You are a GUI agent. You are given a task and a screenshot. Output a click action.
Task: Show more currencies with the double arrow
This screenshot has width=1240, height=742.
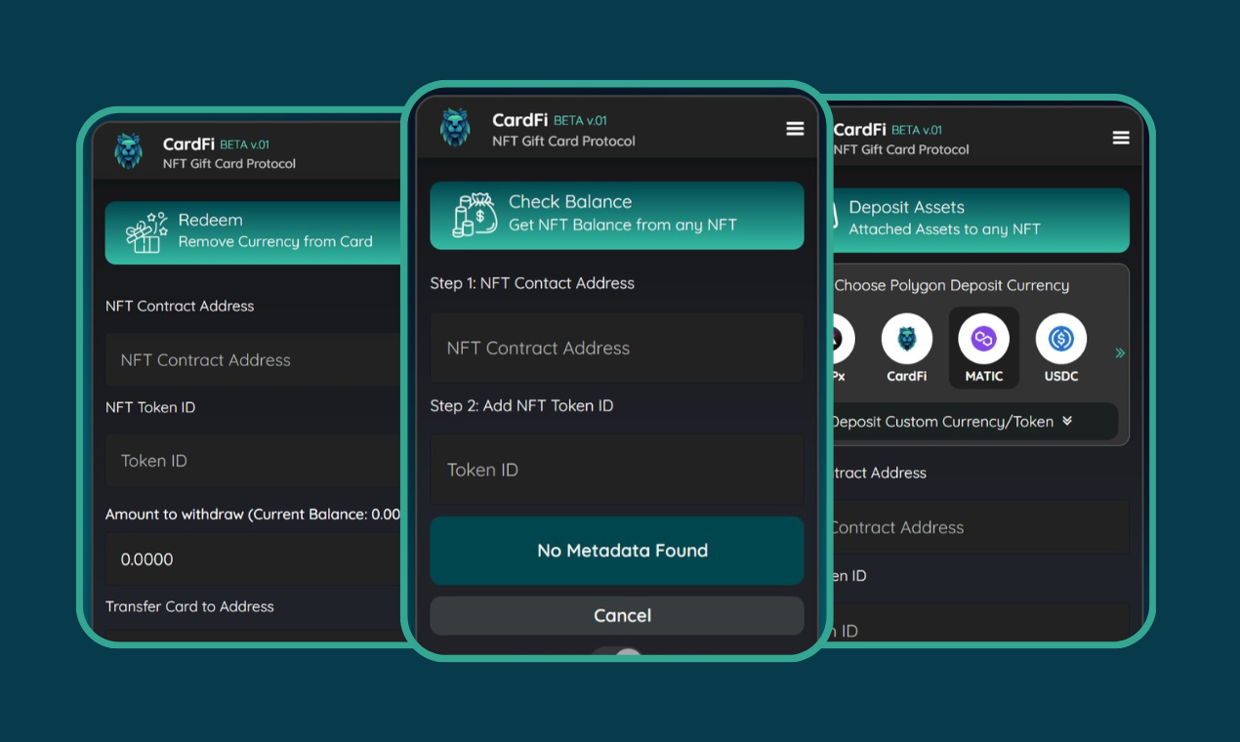(x=1120, y=352)
